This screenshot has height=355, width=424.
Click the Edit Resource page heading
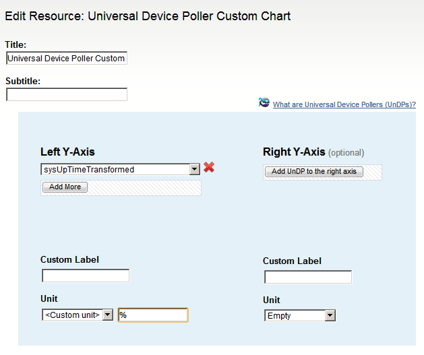coord(148,15)
